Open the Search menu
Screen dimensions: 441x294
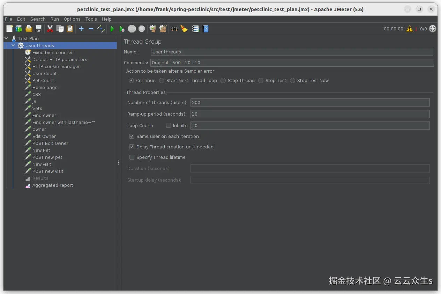click(x=38, y=19)
